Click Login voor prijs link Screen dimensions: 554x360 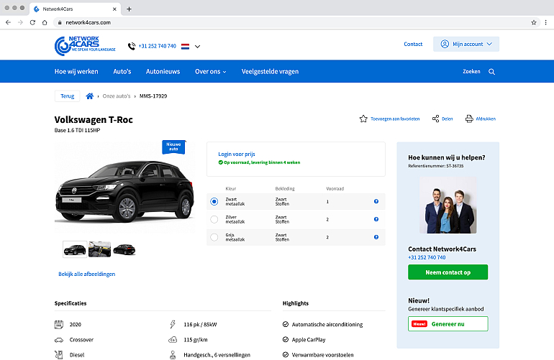point(237,154)
